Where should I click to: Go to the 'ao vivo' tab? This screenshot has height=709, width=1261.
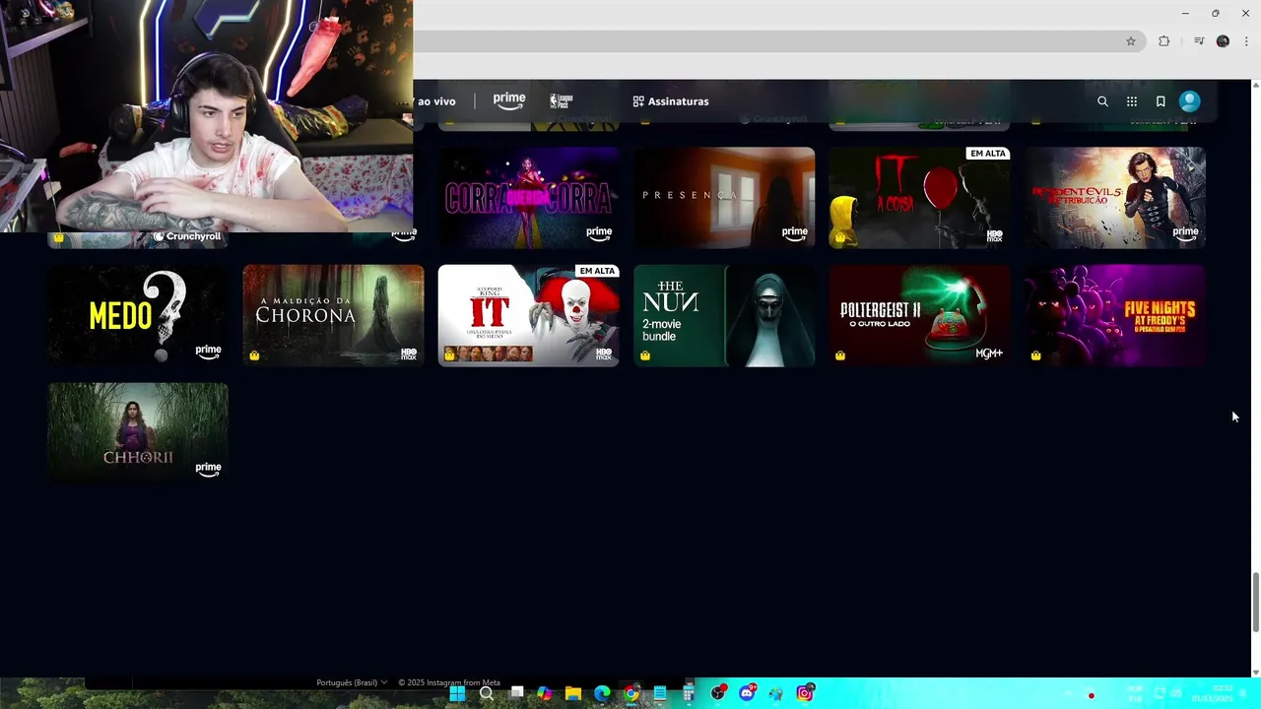[436, 101]
